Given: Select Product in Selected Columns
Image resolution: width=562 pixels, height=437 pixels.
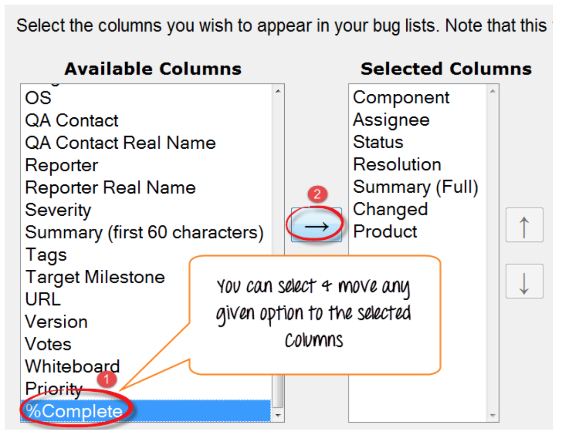Looking at the screenshot, I should coord(385,231).
